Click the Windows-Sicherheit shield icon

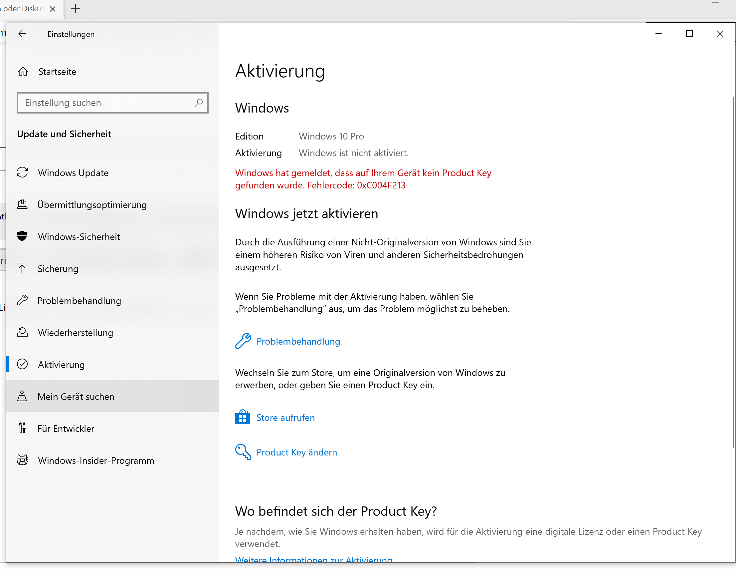[x=22, y=236]
